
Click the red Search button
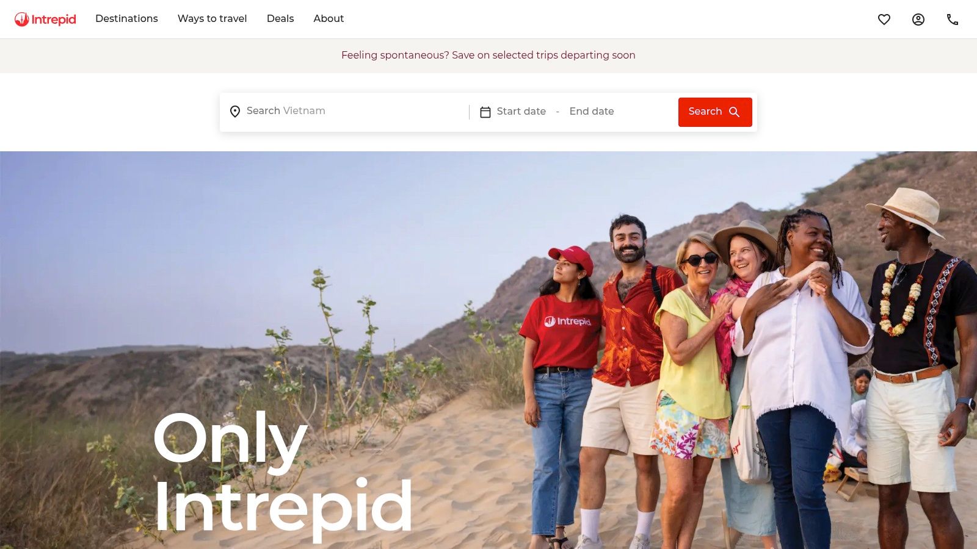715,112
